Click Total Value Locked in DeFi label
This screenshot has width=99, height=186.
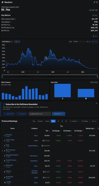pos(10,7)
